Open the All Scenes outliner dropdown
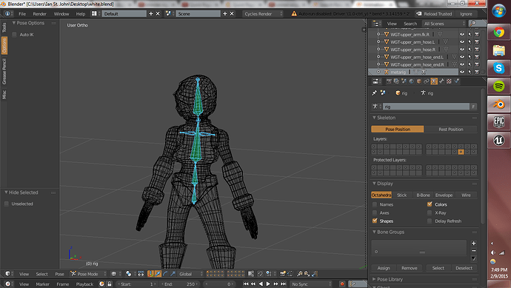 (x=444, y=24)
